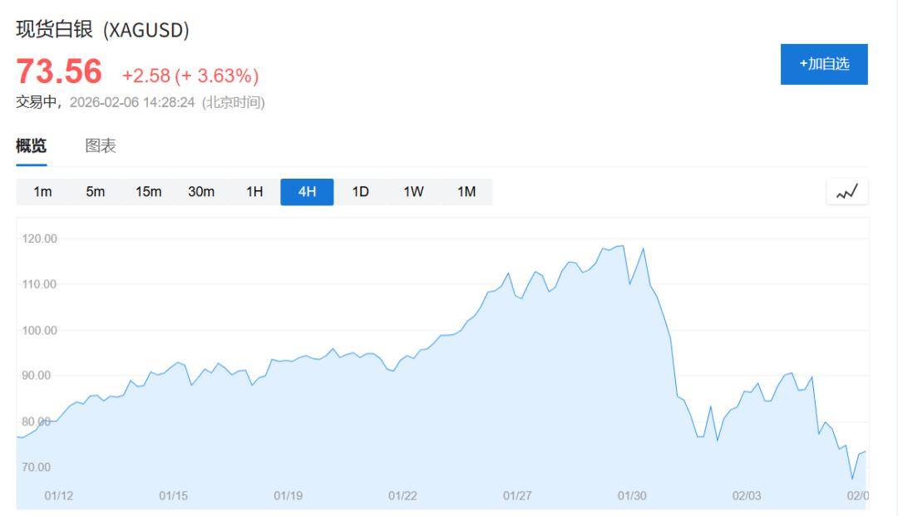Switch chart to 5m interval
Screen dimensions: 898x516
pos(96,192)
